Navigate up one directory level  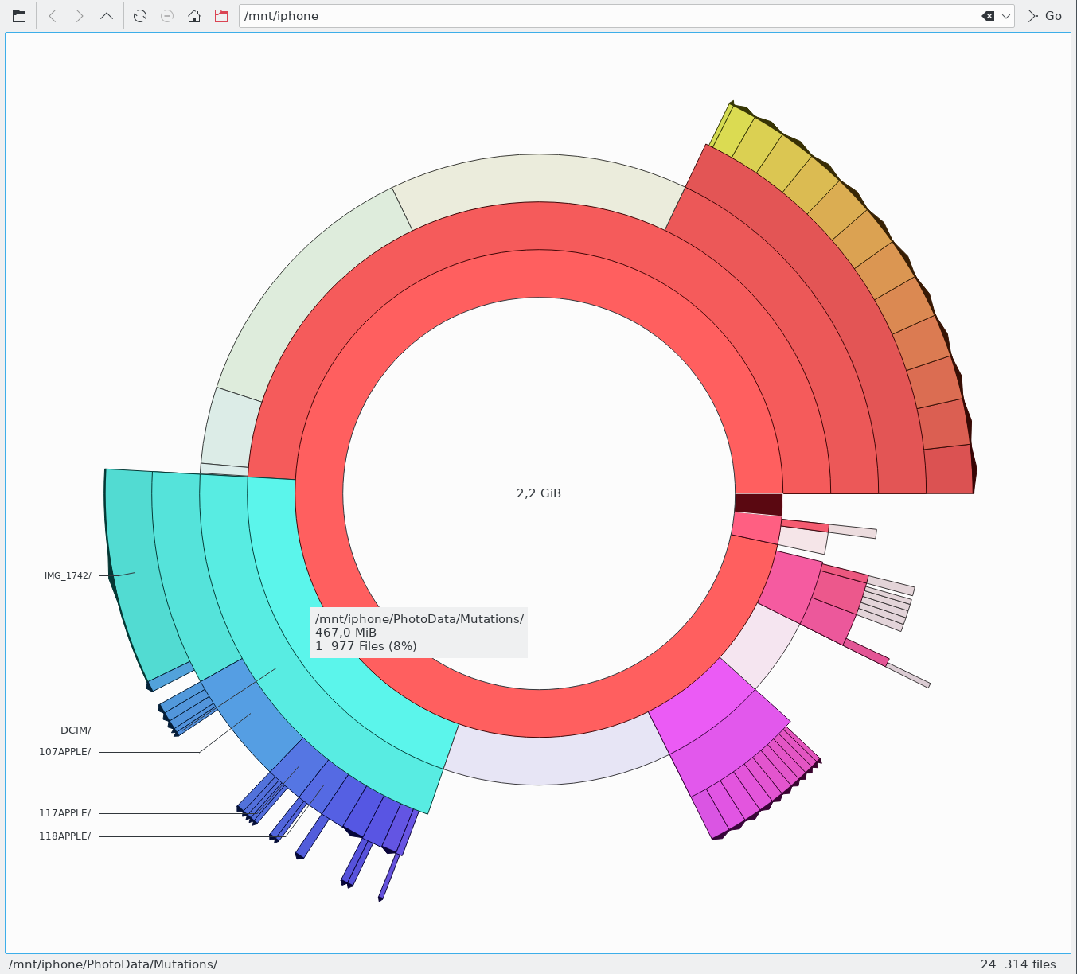point(107,16)
